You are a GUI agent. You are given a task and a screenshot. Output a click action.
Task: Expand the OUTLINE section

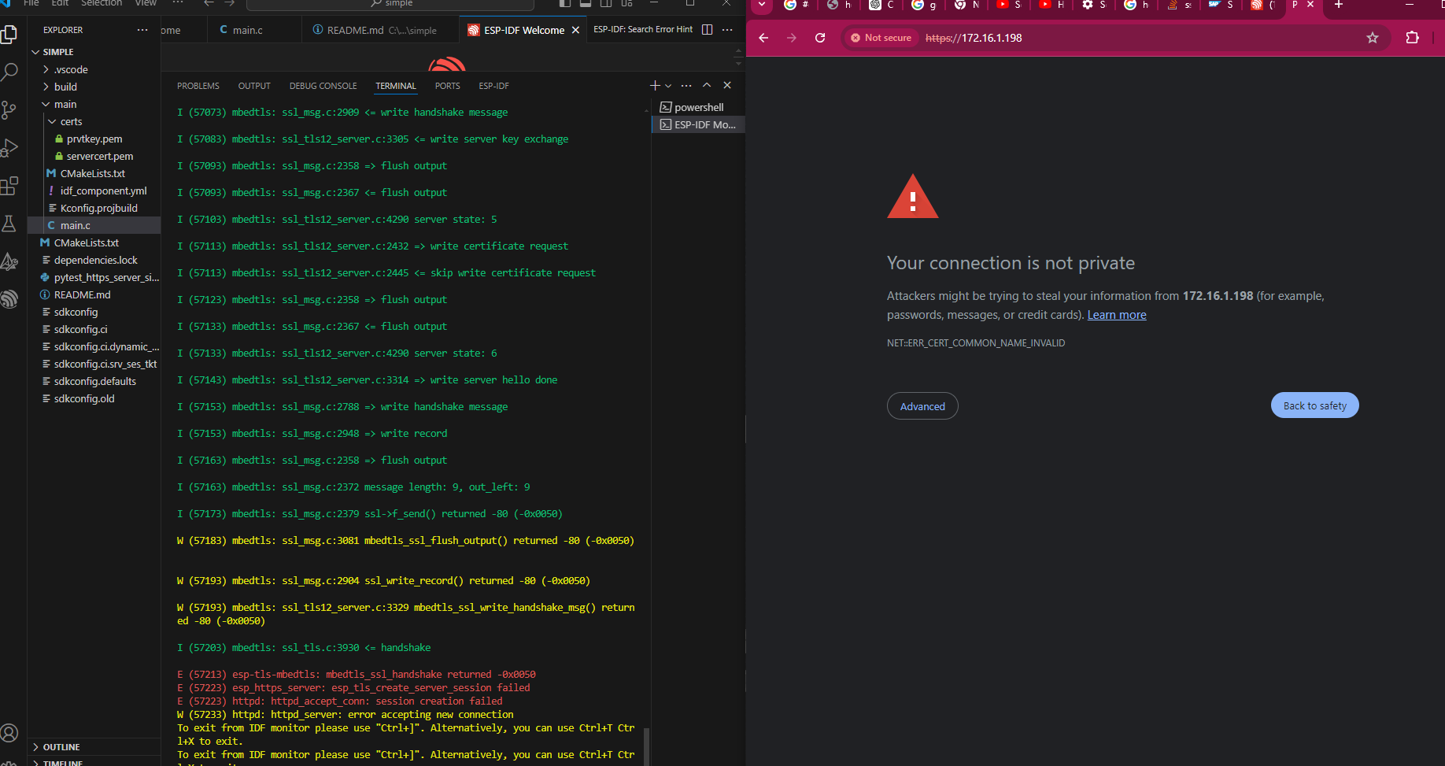94,747
